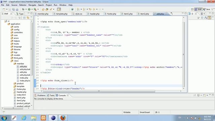Click the Open Type toolbar icon
This screenshot has height=121, width=215.
[x=43, y=9]
